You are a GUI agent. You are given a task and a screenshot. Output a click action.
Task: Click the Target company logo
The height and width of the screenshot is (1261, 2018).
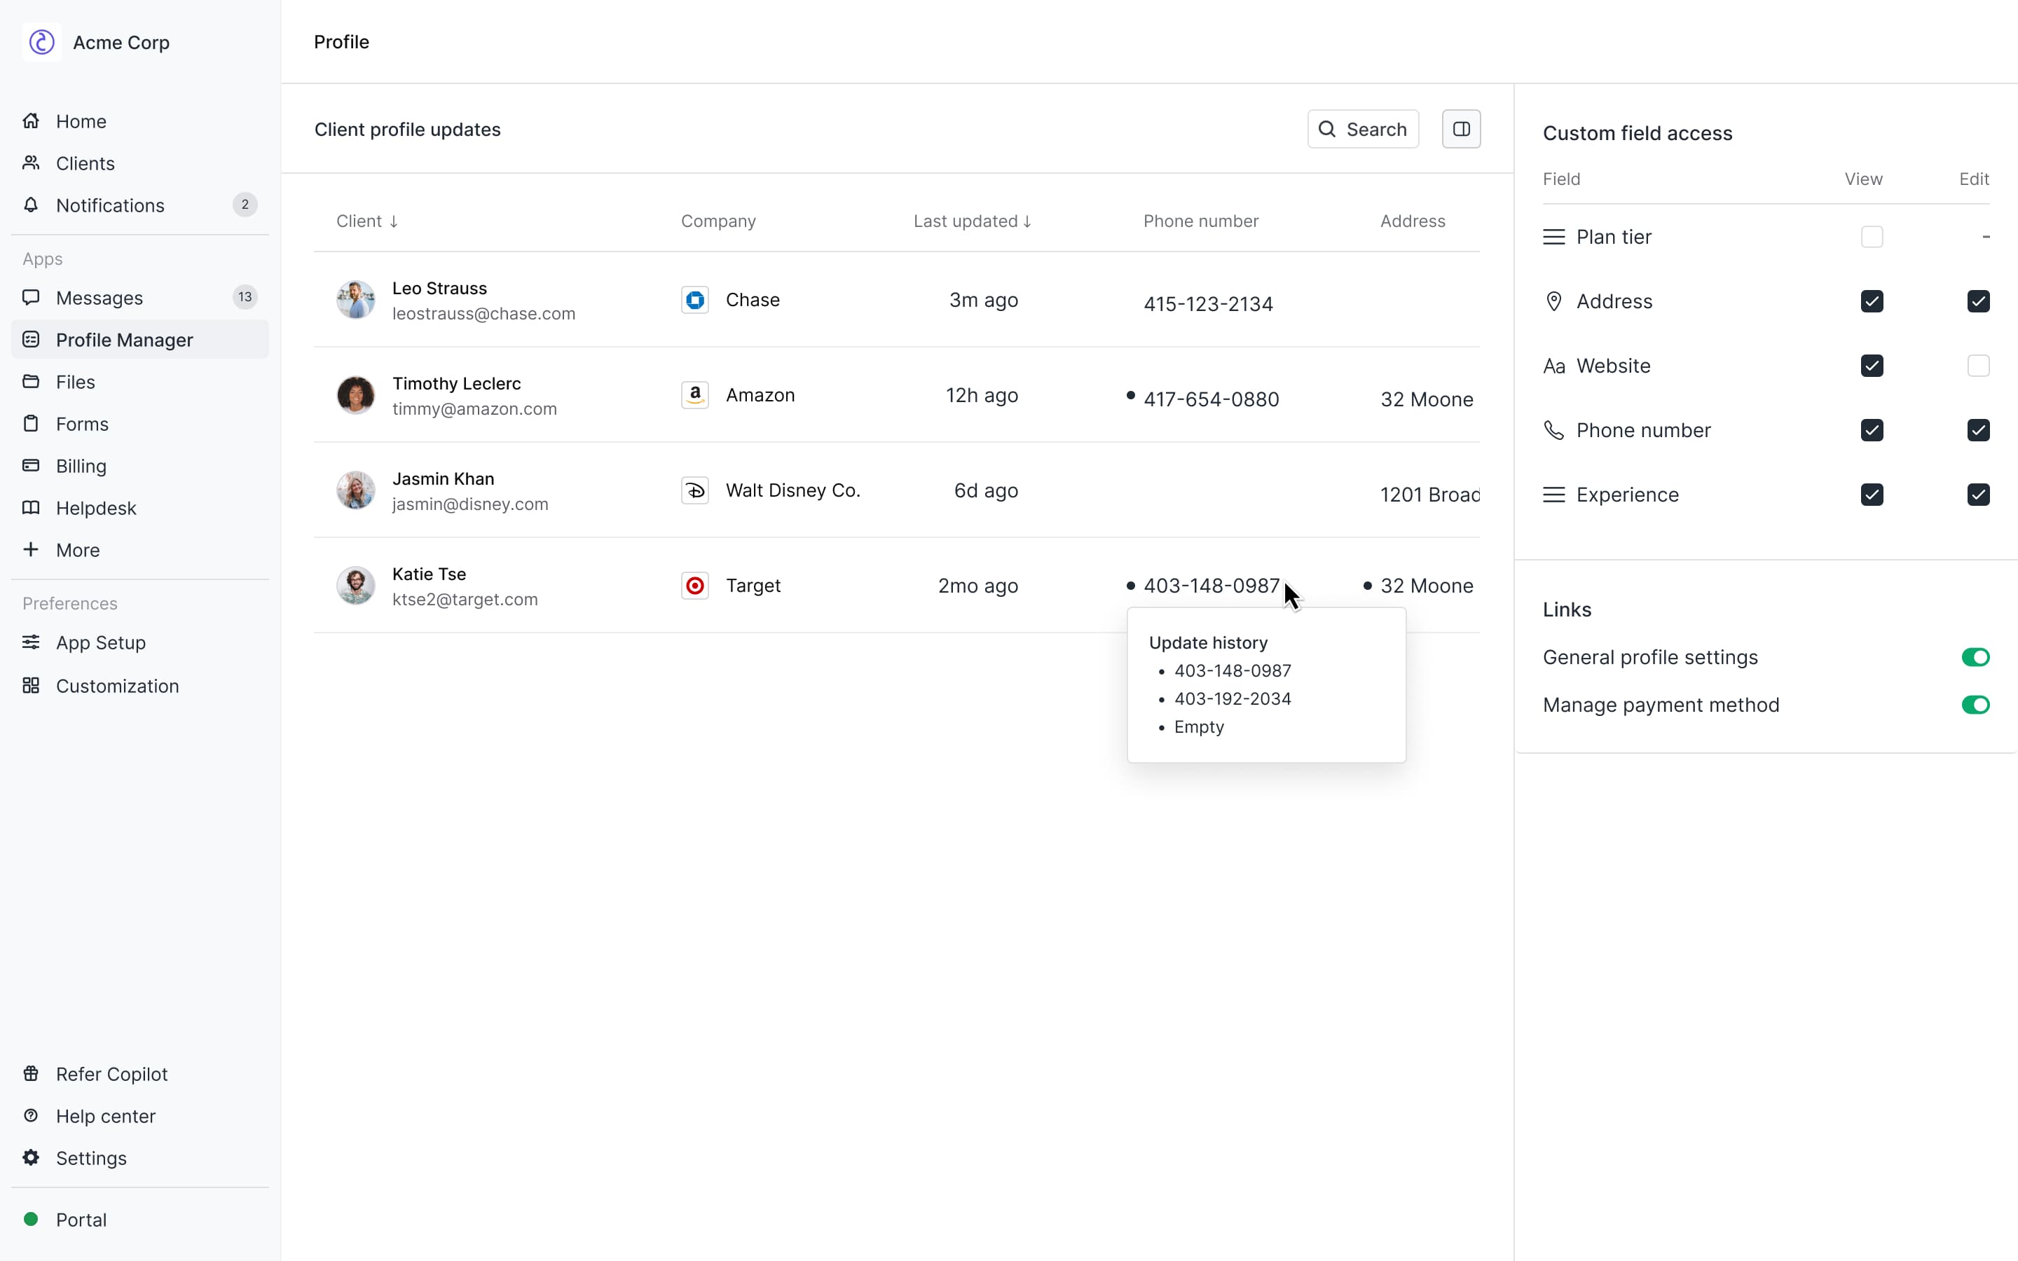pyautogui.click(x=694, y=586)
